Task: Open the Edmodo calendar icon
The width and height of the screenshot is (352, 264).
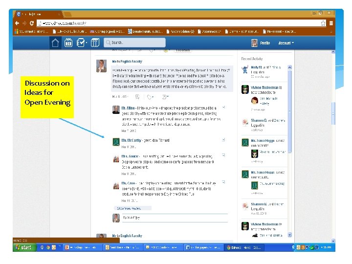Action: pos(68,43)
